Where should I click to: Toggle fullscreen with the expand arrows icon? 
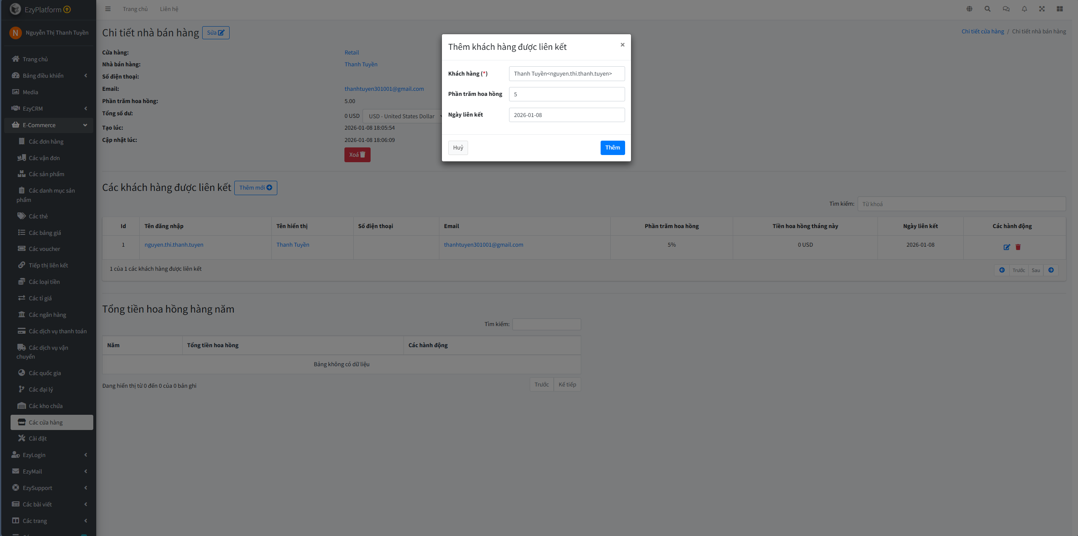point(1042,9)
